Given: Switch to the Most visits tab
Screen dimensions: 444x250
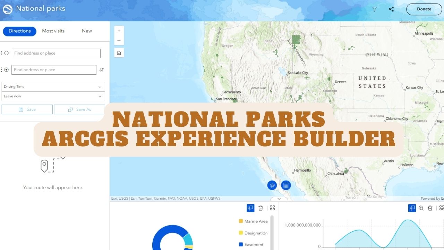Looking at the screenshot, I should 53,31.
